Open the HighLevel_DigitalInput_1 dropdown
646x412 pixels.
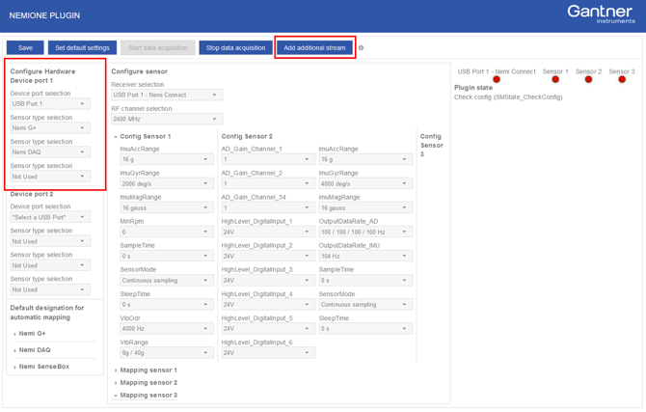pyautogui.click(x=268, y=232)
